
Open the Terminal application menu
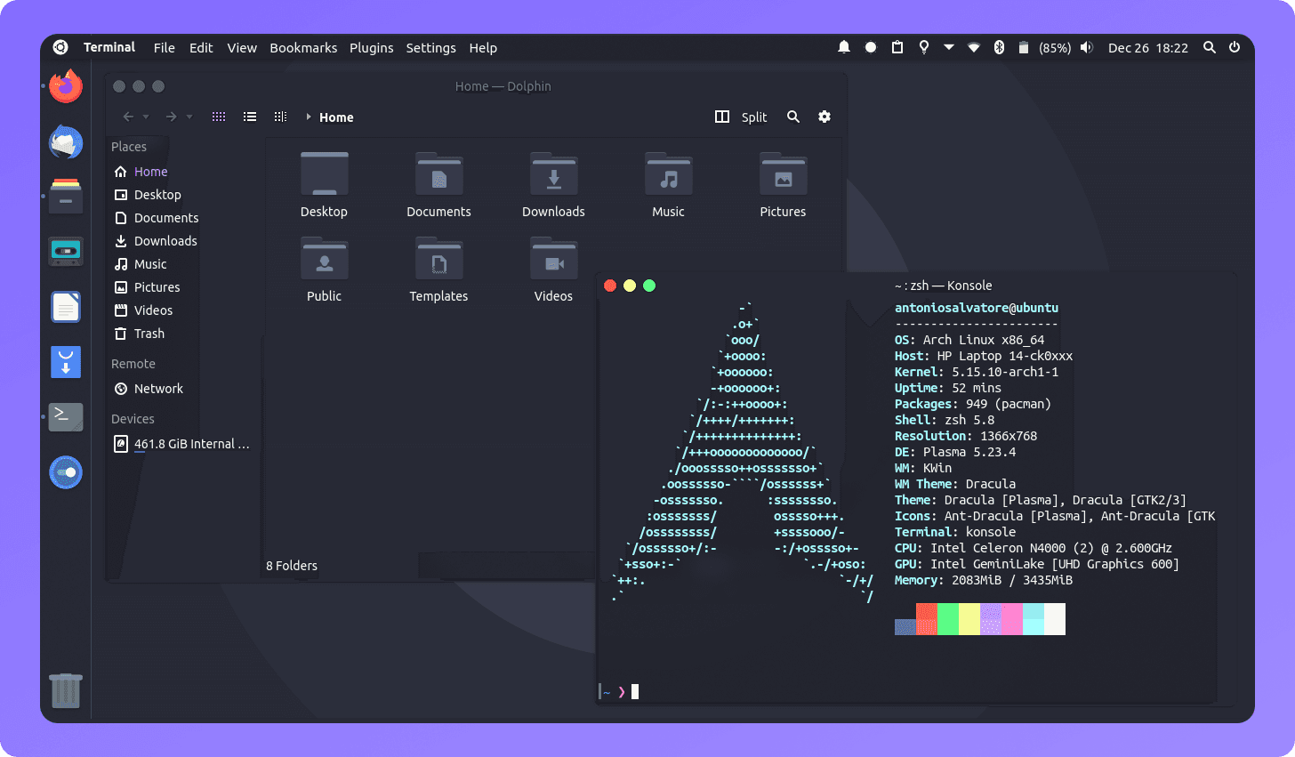click(x=109, y=47)
